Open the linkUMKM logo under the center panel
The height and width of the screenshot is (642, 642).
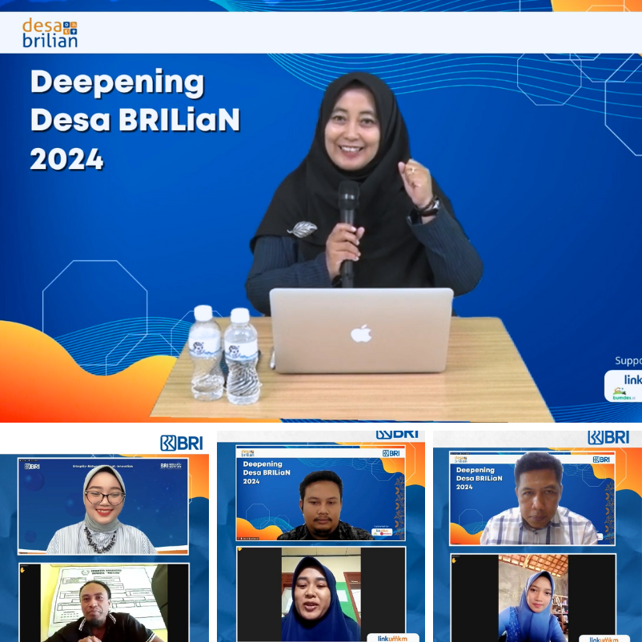(x=393, y=638)
